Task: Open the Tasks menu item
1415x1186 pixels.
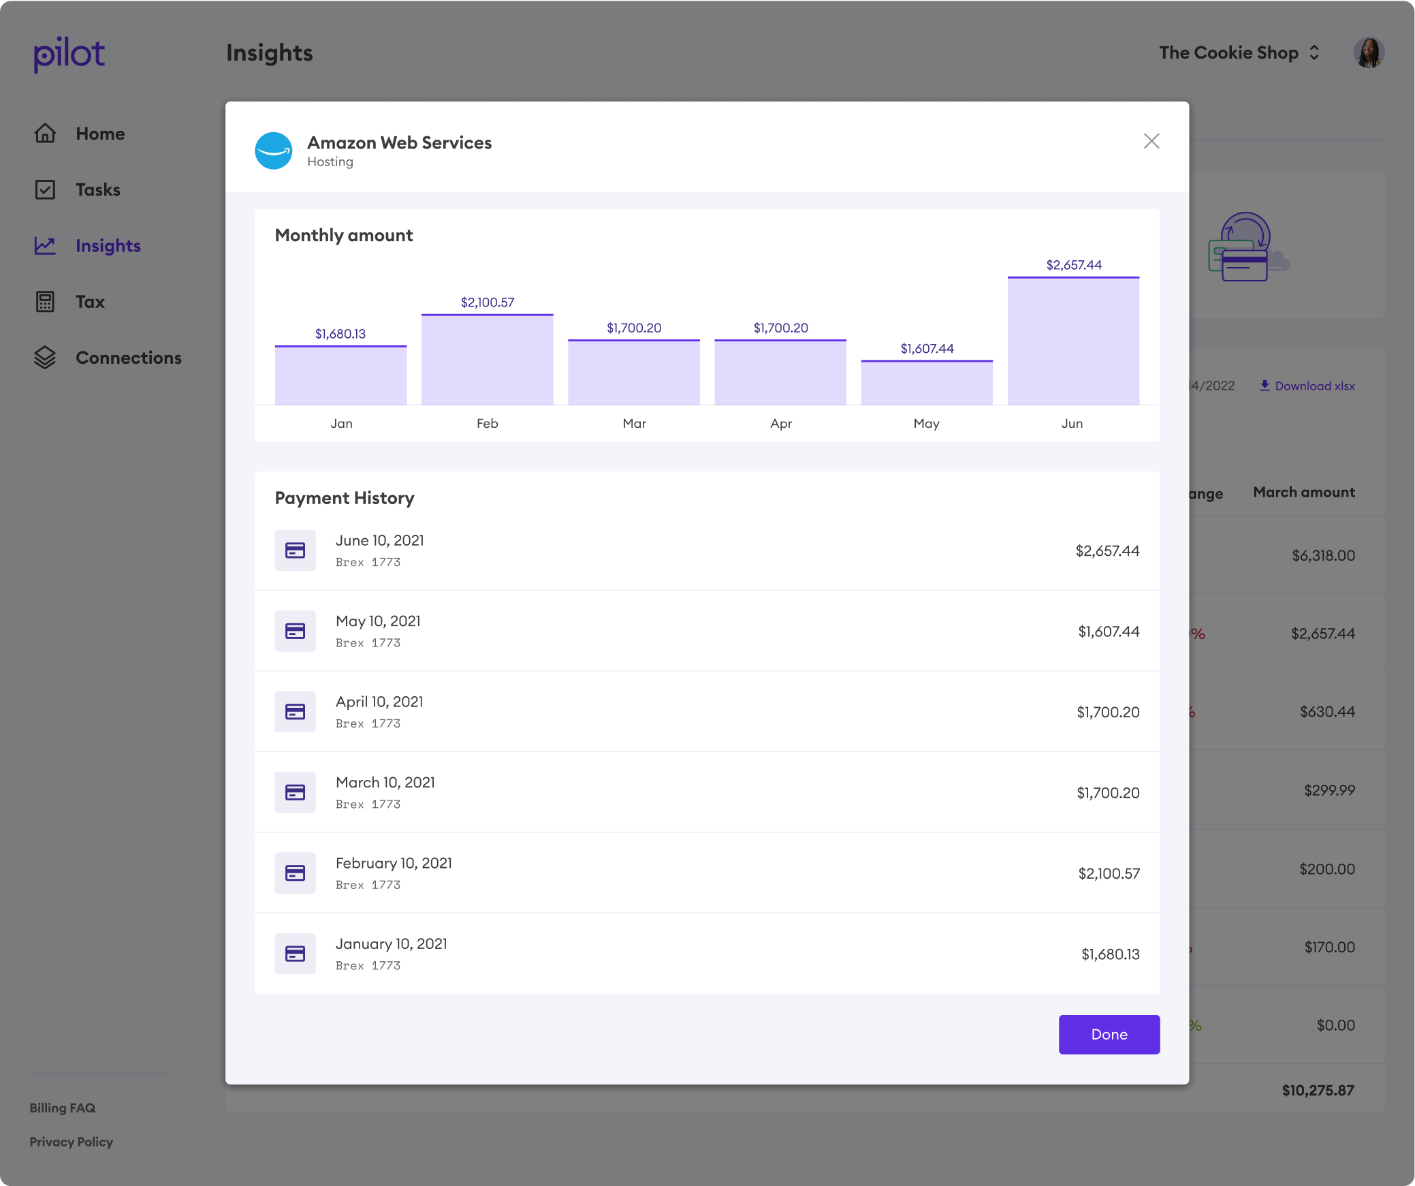Action: tap(97, 189)
